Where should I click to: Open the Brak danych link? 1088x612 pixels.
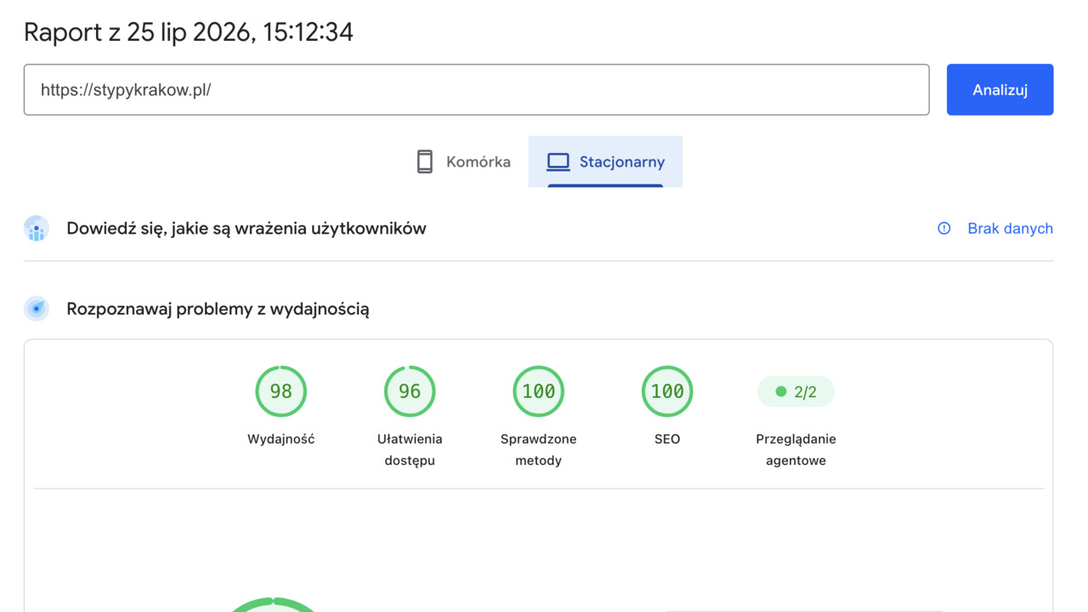coord(1010,228)
